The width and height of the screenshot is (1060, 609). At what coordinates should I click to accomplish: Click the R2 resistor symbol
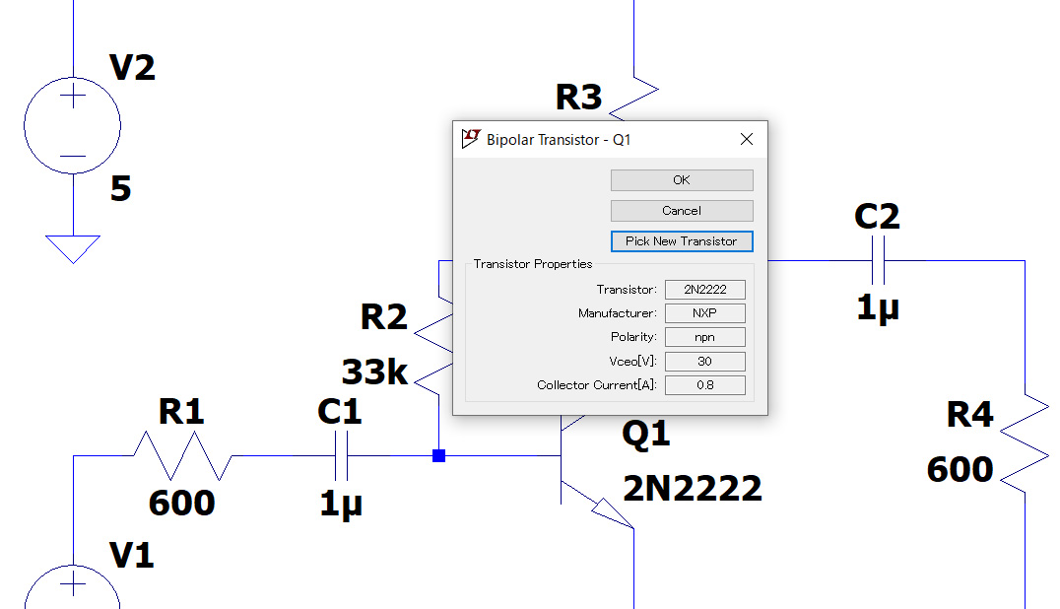(x=434, y=346)
